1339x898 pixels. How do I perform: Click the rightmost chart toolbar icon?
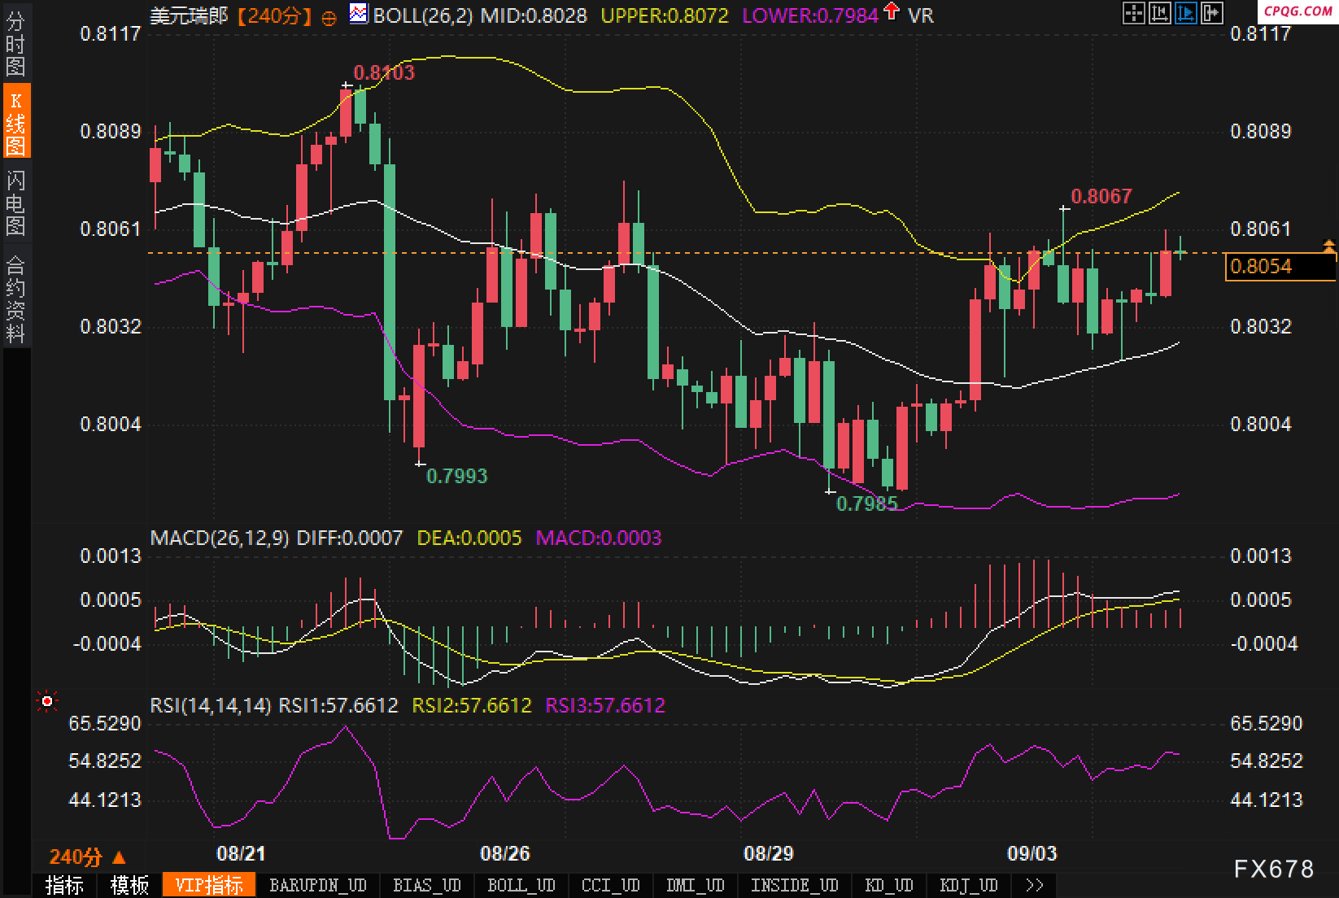(1212, 13)
